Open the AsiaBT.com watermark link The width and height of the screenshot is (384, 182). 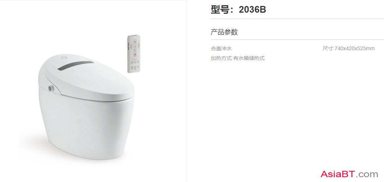pyautogui.click(x=349, y=174)
